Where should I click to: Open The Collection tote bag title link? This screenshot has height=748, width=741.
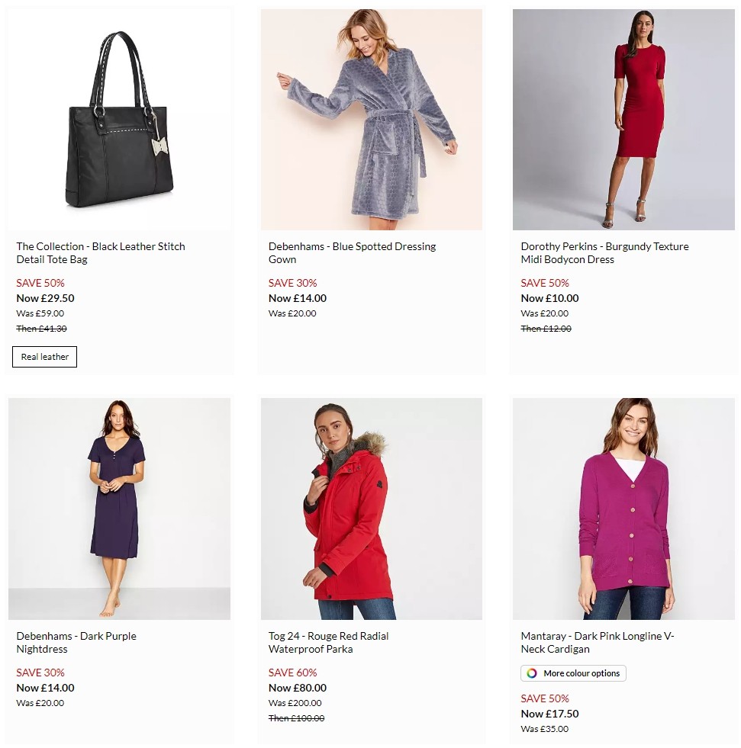[x=101, y=252]
